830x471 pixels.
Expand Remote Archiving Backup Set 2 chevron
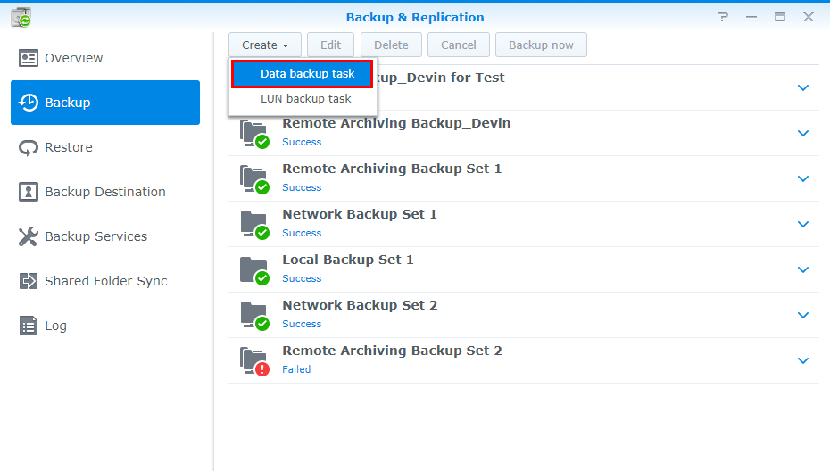(802, 360)
